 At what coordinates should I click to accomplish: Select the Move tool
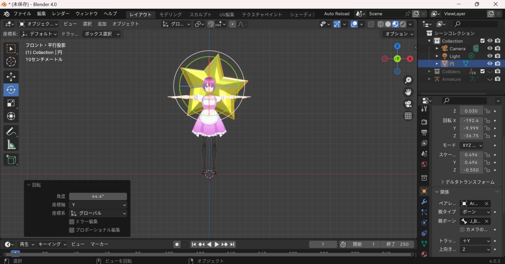click(x=11, y=77)
